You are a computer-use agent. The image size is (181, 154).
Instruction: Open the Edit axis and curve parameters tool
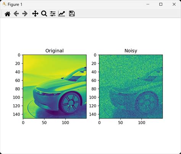coord(61,14)
